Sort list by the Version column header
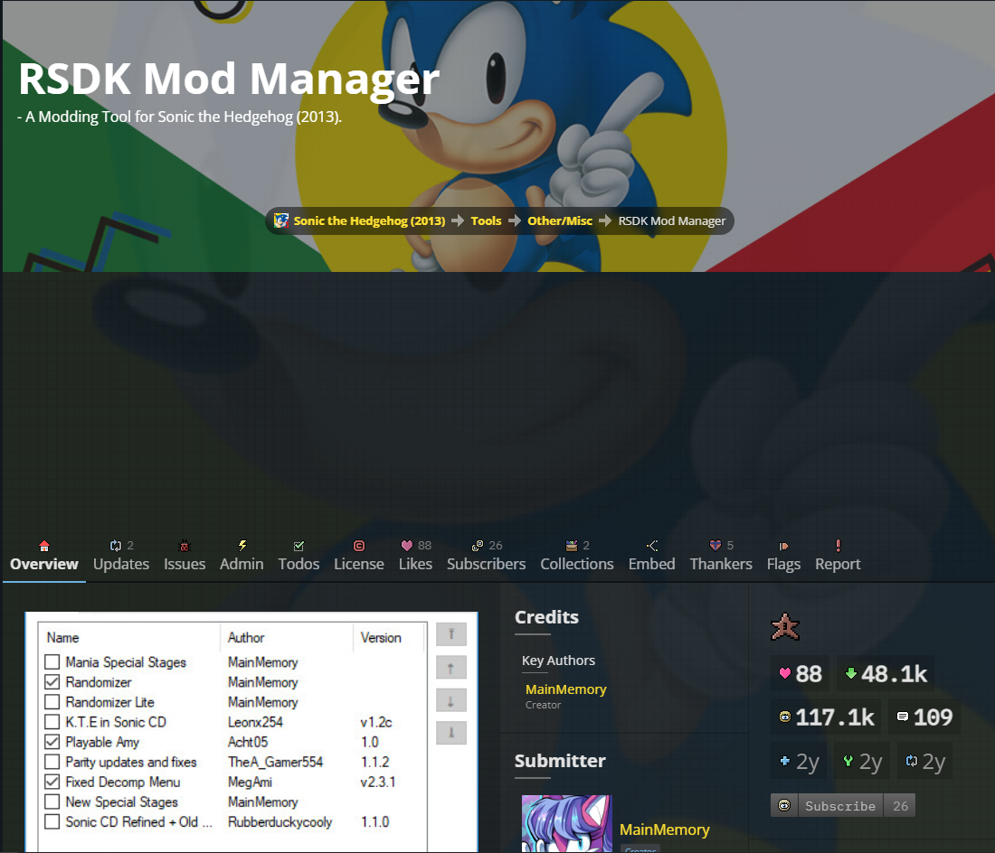 pos(388,638)
